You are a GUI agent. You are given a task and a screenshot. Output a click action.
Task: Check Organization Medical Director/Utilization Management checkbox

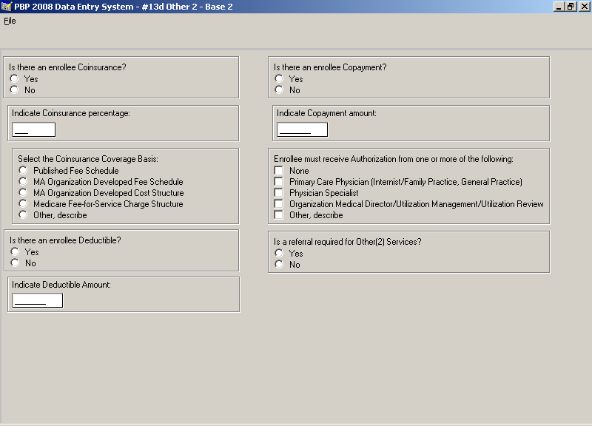279,204
